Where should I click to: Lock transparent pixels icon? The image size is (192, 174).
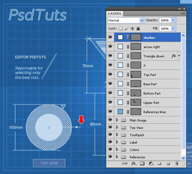[x=121, y=29]
